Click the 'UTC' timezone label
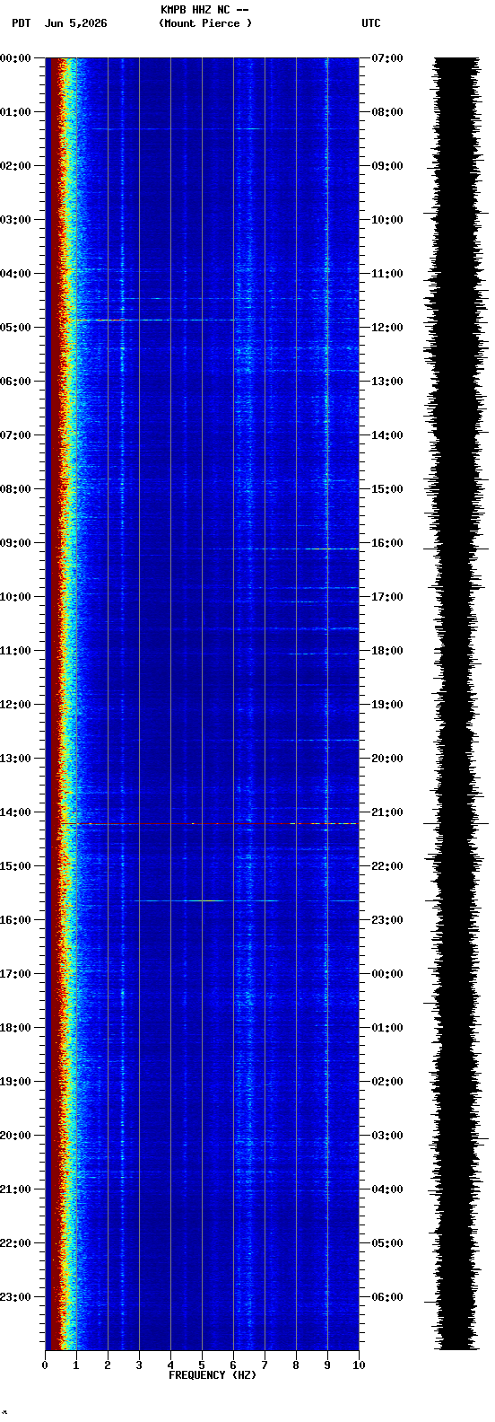Image resolution: width=495 pixels, height=1422 pixels. pyautogui.click(x=371, y=23)
